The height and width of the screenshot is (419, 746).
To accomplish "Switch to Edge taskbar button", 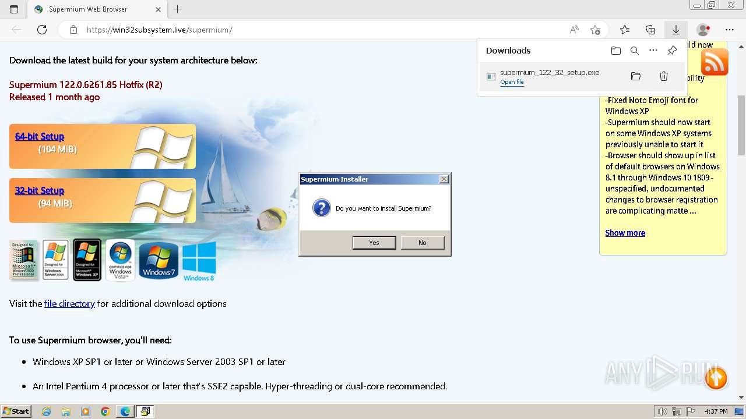I will pos(125,411).
